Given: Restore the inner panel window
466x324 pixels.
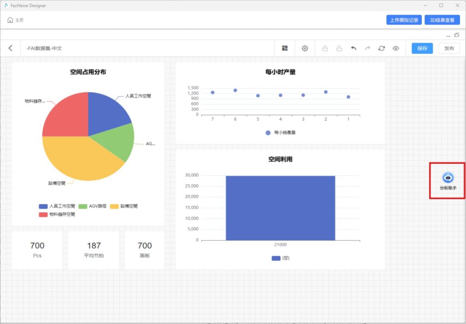Looking at the screenshot, I should coord(457,35).
